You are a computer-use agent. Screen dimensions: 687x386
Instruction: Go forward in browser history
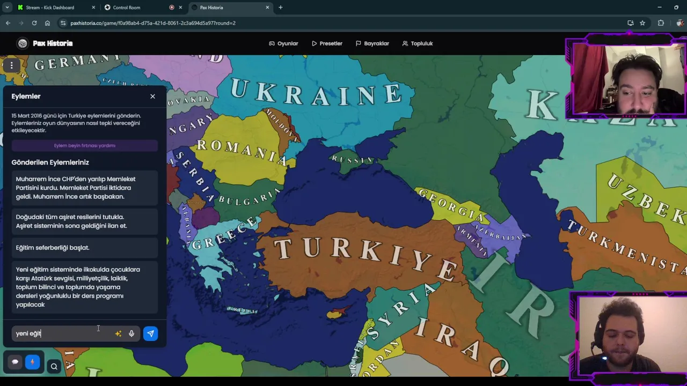21,23
